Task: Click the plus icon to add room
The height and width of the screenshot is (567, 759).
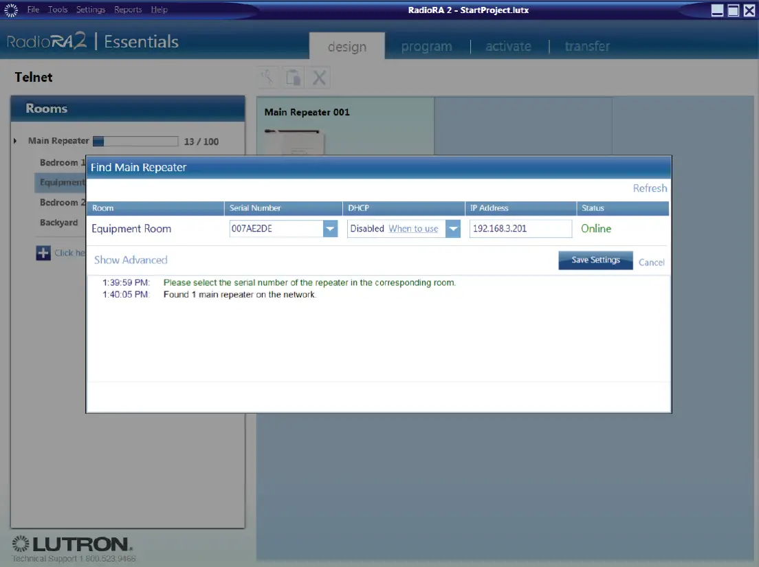Action: 43,252
